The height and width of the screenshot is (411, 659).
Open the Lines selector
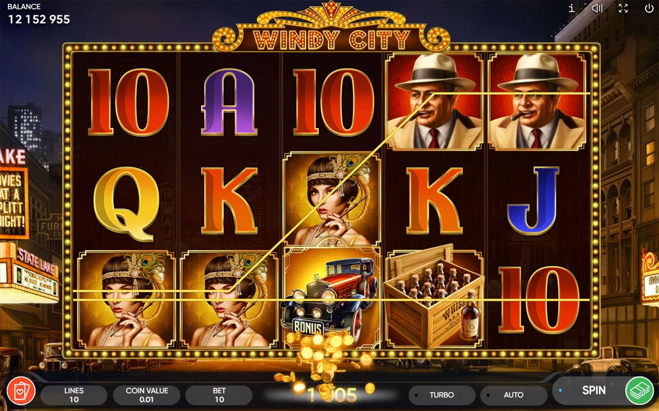[x=74, y=395]
